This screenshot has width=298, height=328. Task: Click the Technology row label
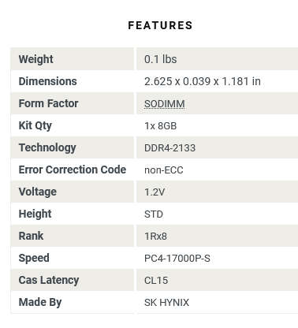pyautogui.click(x=47, y=148)
